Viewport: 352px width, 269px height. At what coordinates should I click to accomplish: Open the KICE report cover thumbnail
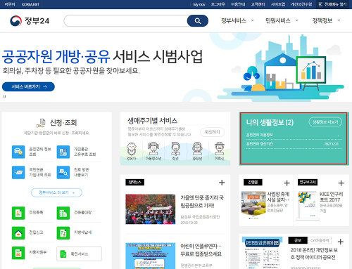(x=308, y=206)
